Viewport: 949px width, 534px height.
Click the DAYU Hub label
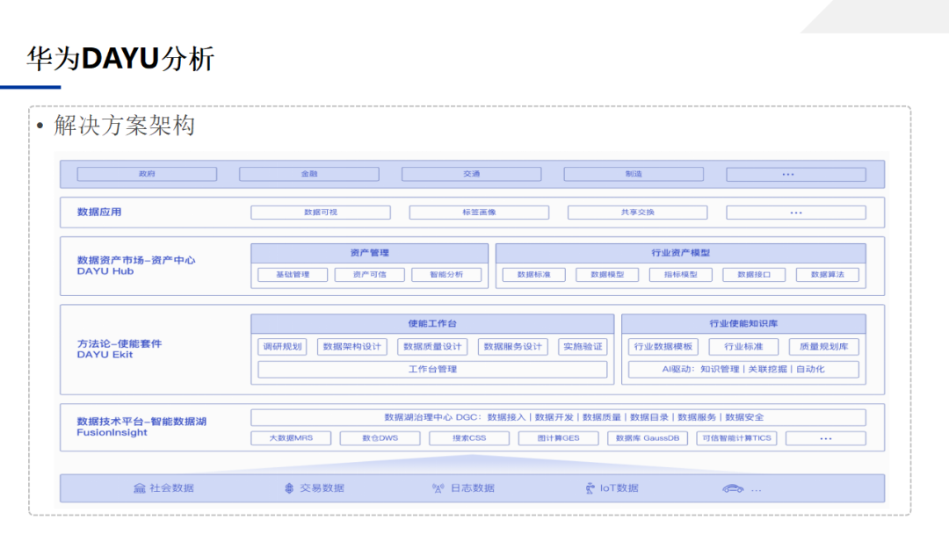pyautogui.click(x=105, y=271)
